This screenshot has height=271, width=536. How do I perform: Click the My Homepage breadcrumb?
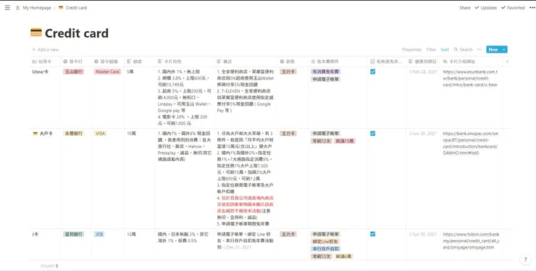coord(33,7)
